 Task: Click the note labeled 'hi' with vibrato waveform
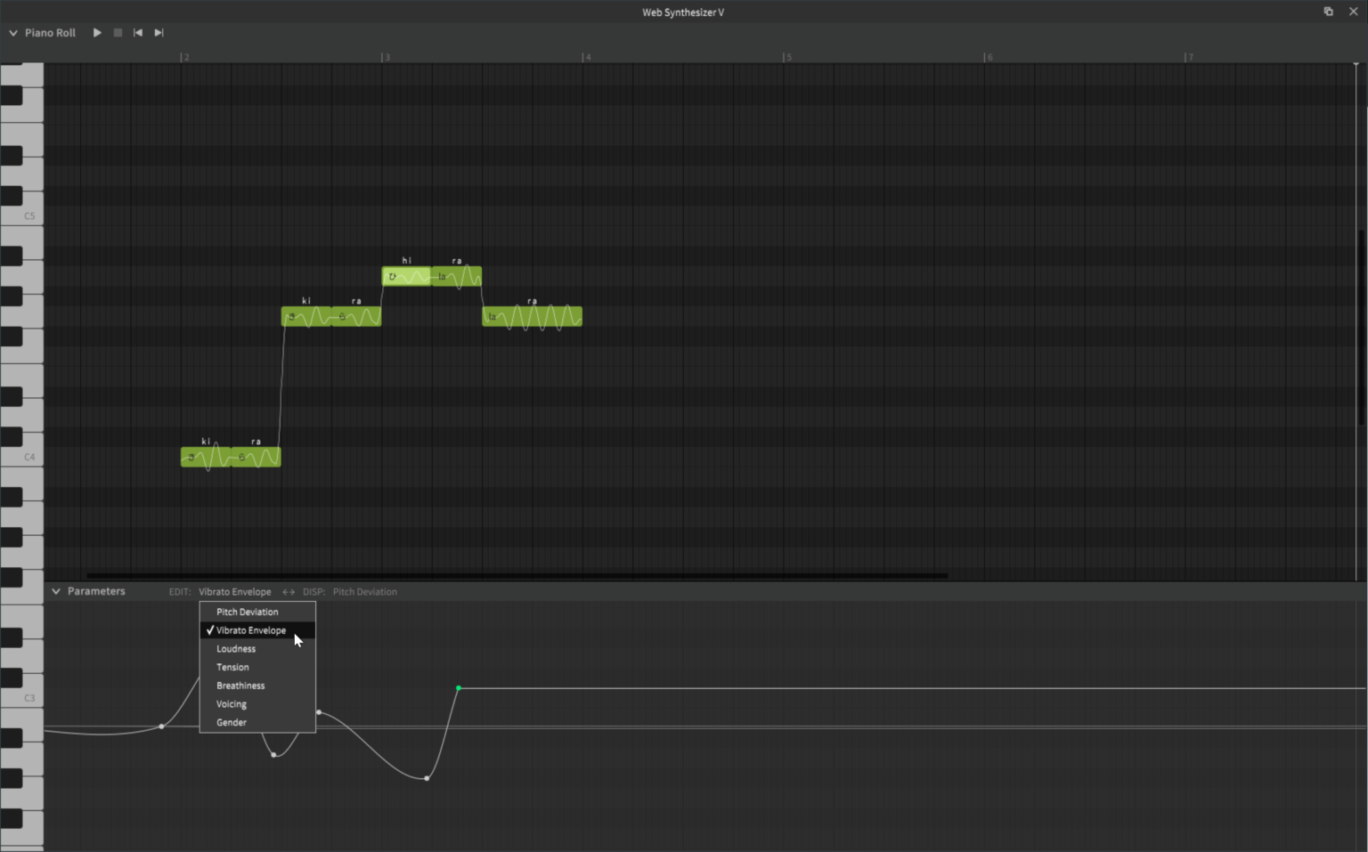[x=407, y=276]
